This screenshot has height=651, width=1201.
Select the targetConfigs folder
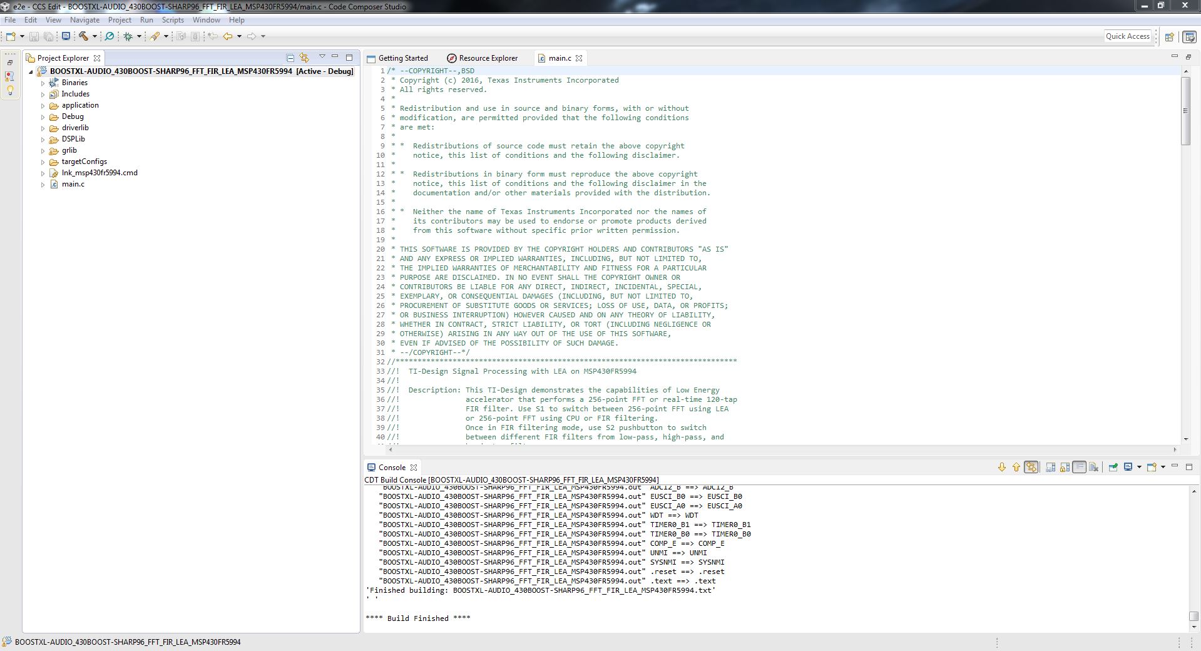[x=84, y=161]
